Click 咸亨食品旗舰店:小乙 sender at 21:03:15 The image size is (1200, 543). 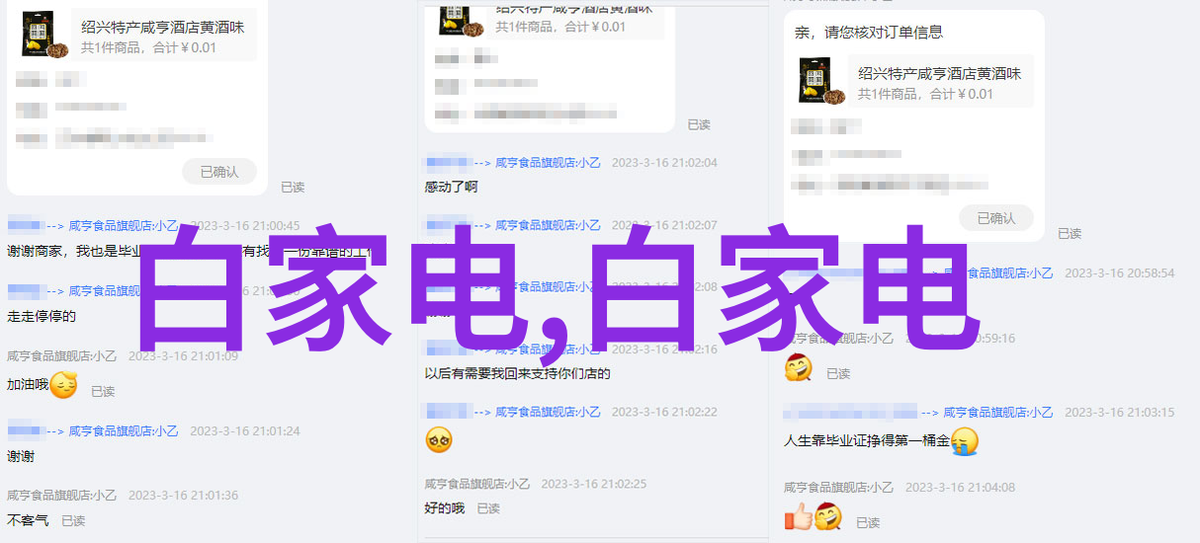tap(997, 413)
